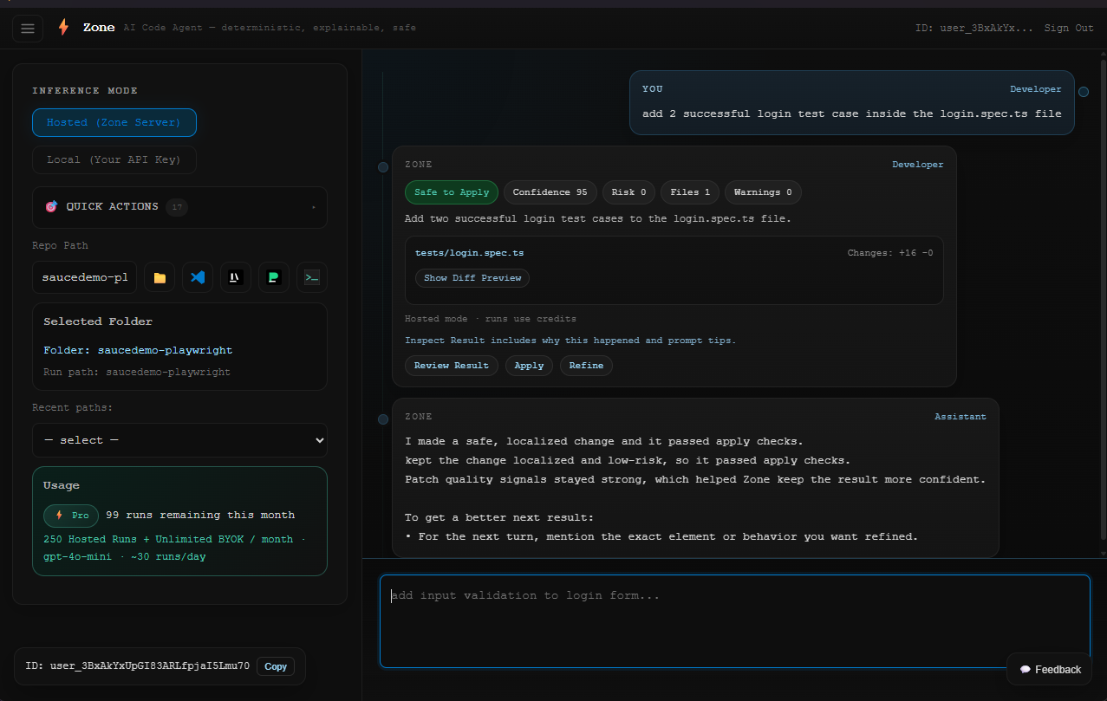The image size is (1107, 701).
Task: Click the timeline dot beside the user message
Action: pos(1084,91)
